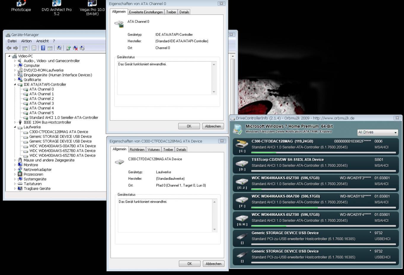Click the IEEE 1394 Bus-Hostcontroller icon
The width and height of the screenshot is (404, 275).
point(20,122)
